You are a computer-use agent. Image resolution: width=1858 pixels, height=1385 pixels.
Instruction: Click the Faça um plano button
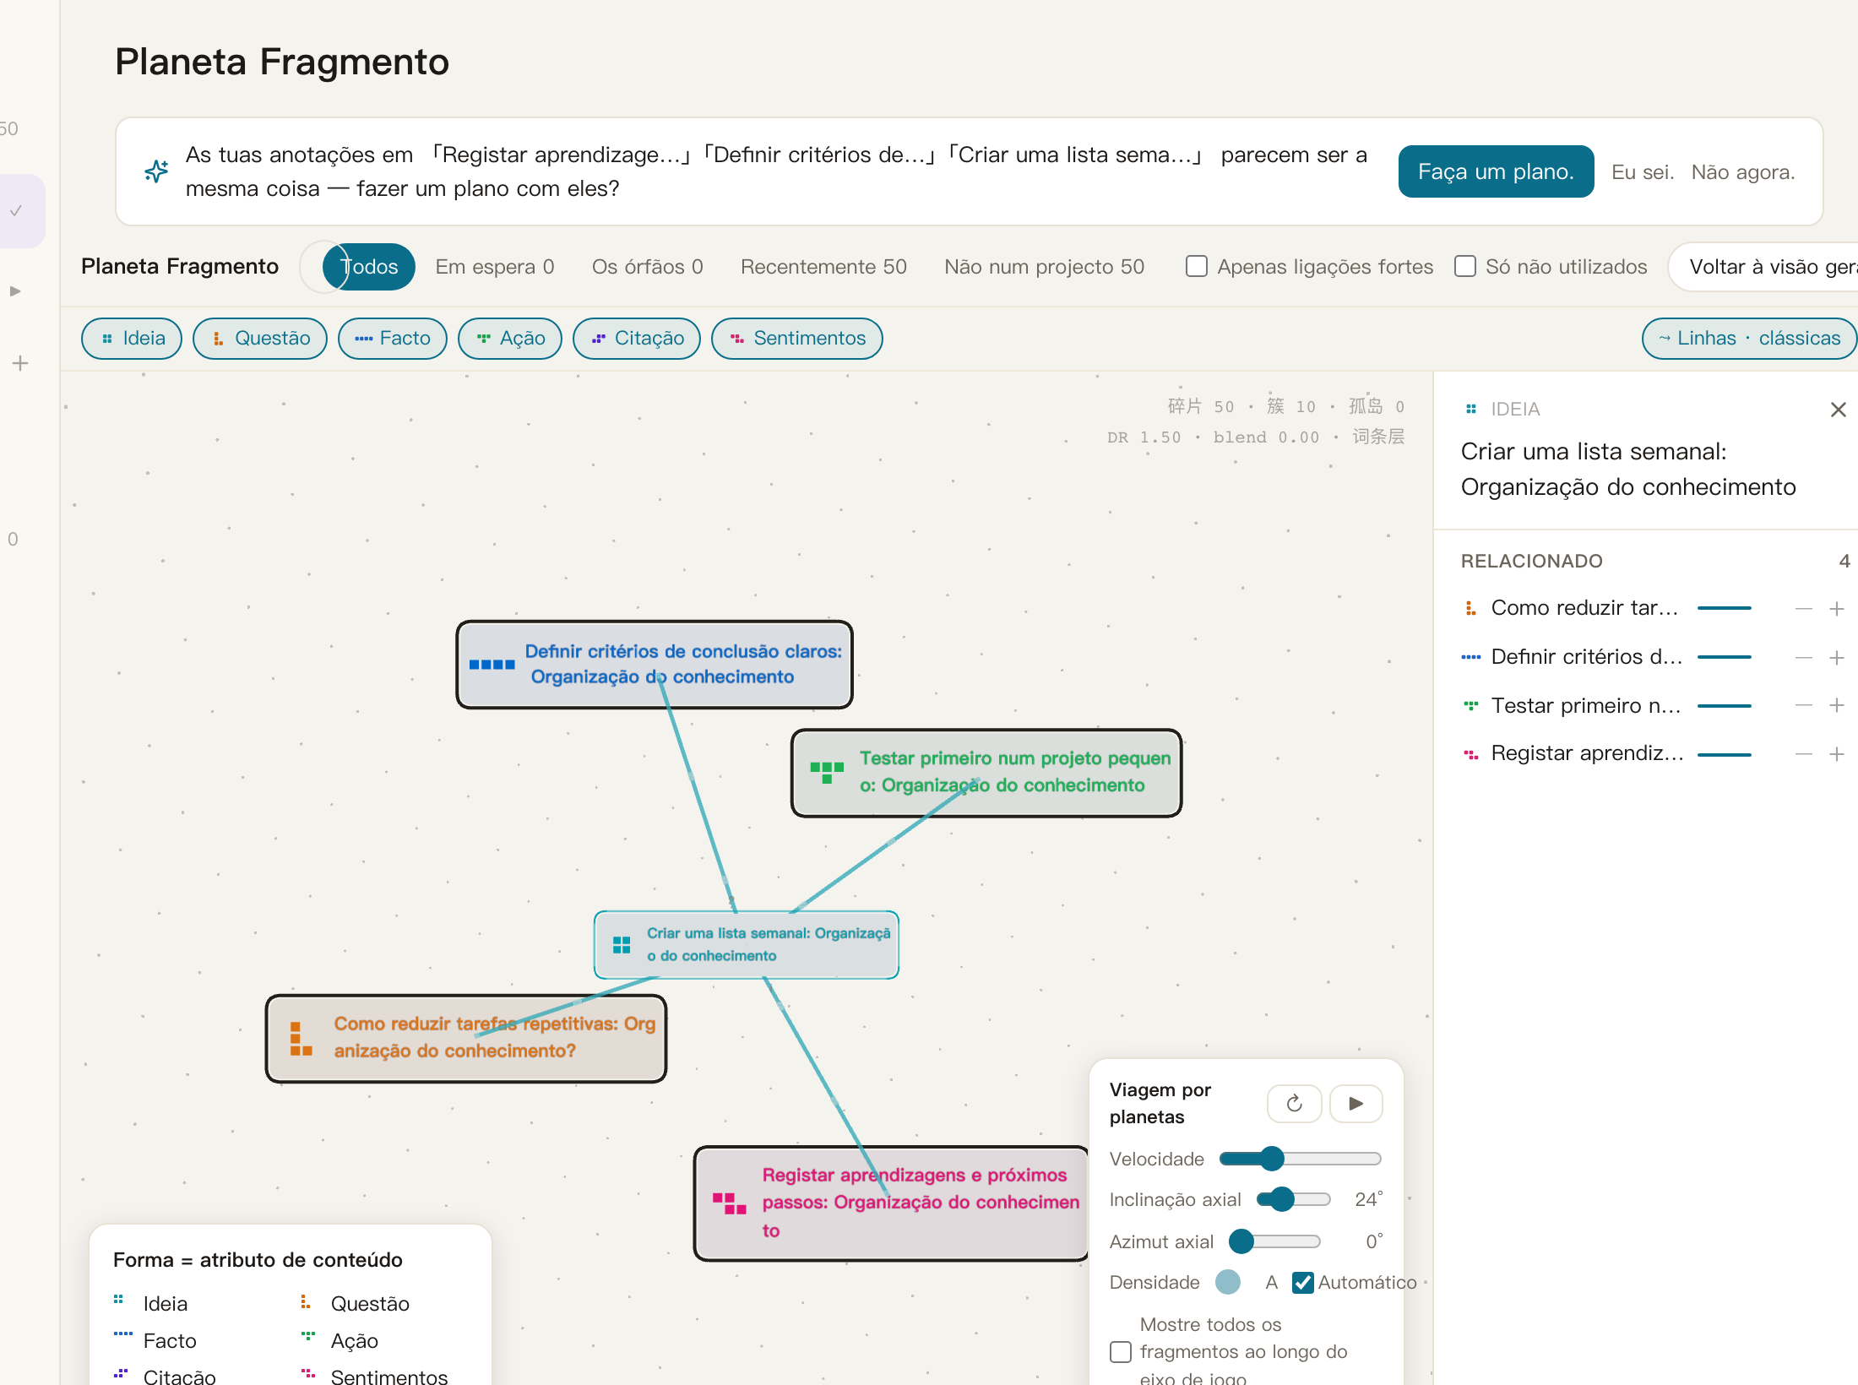coord(1496,171)
